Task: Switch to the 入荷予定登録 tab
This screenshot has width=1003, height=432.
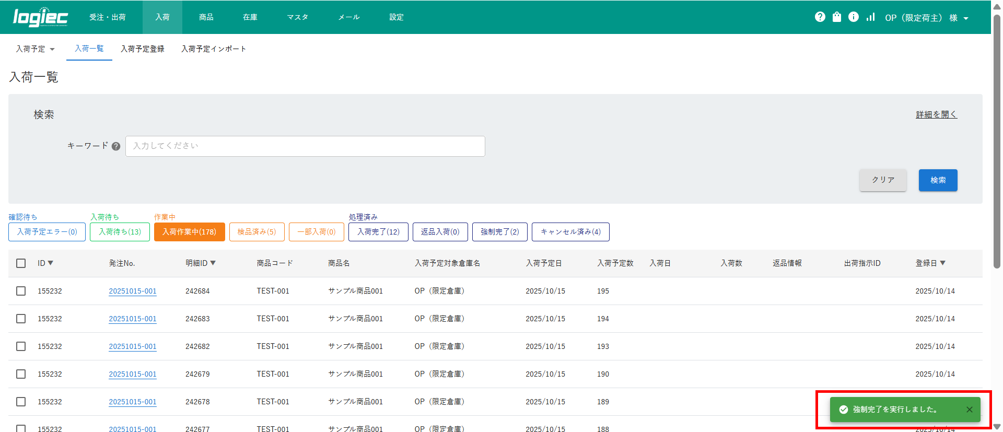Action: point(142,49)
